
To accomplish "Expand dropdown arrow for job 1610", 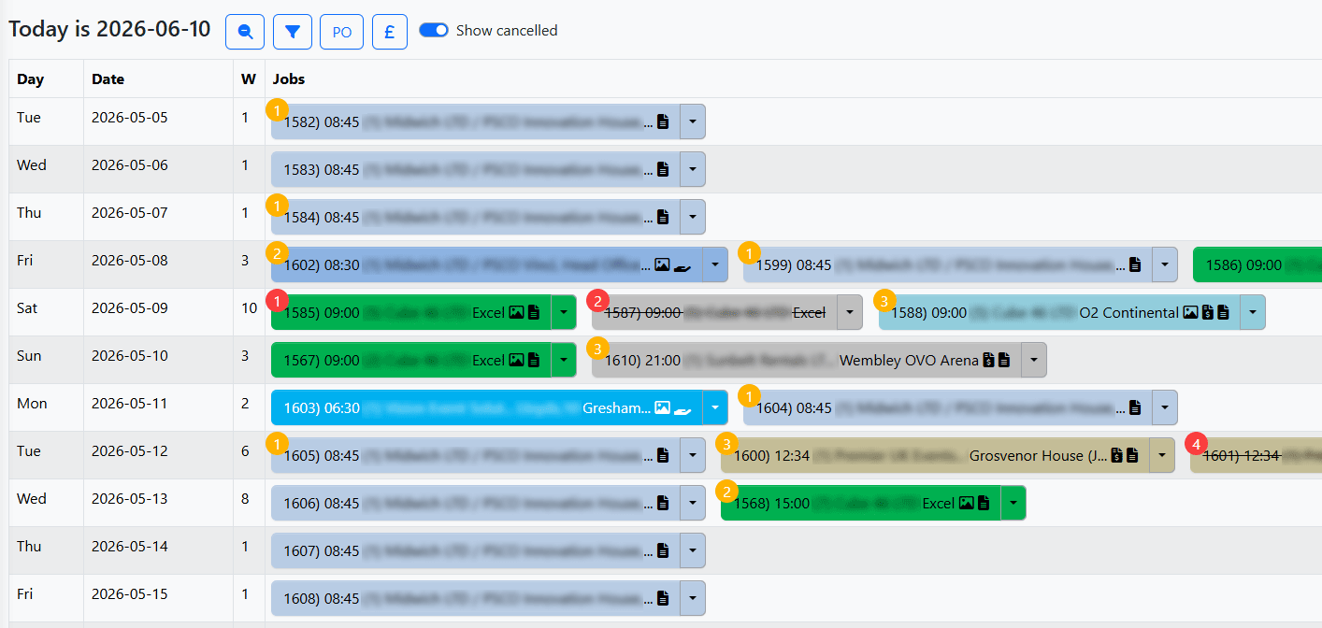I will [x=1034, y=360].
